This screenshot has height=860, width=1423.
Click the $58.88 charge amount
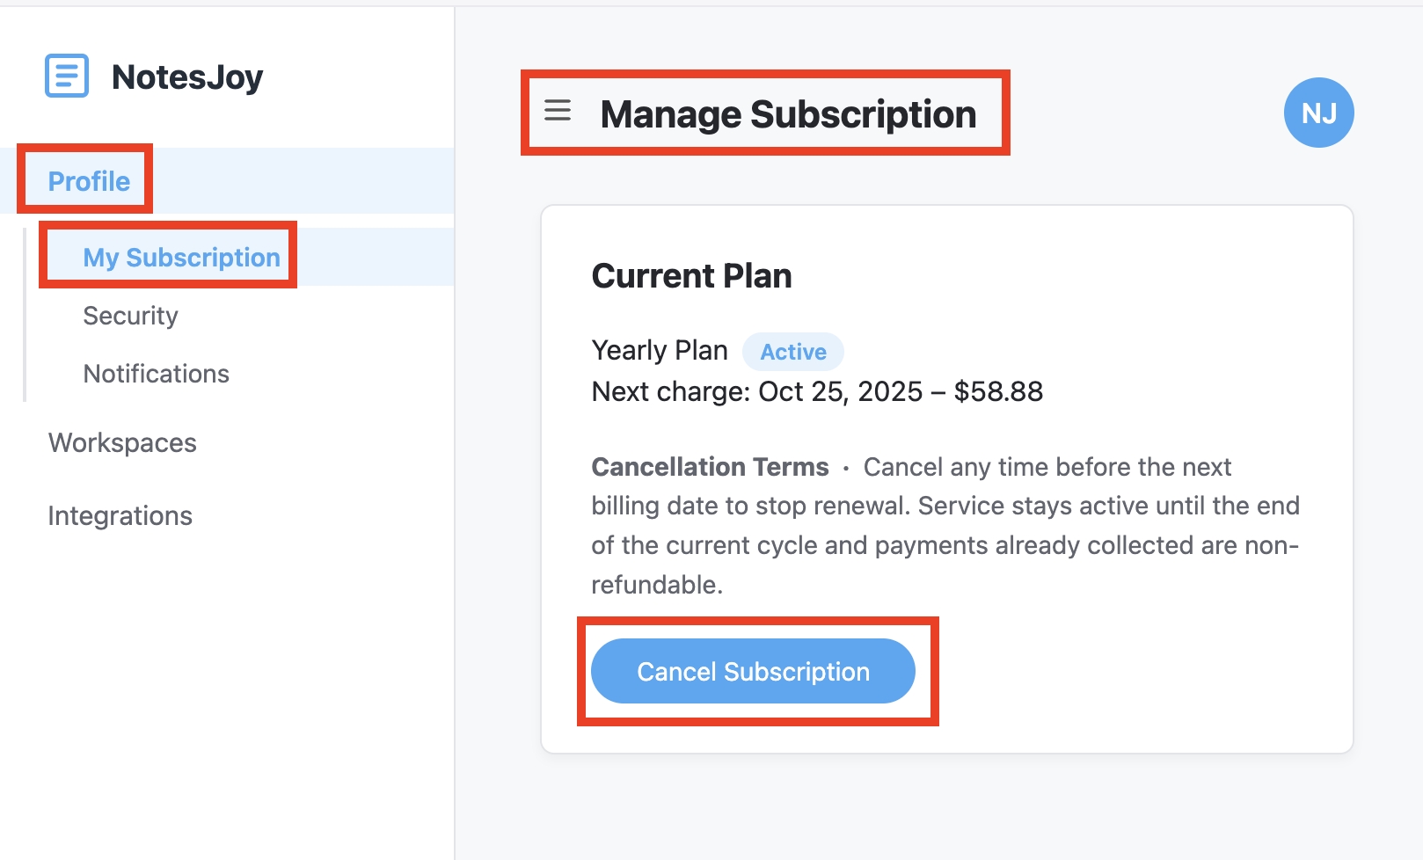coord(998,391)
